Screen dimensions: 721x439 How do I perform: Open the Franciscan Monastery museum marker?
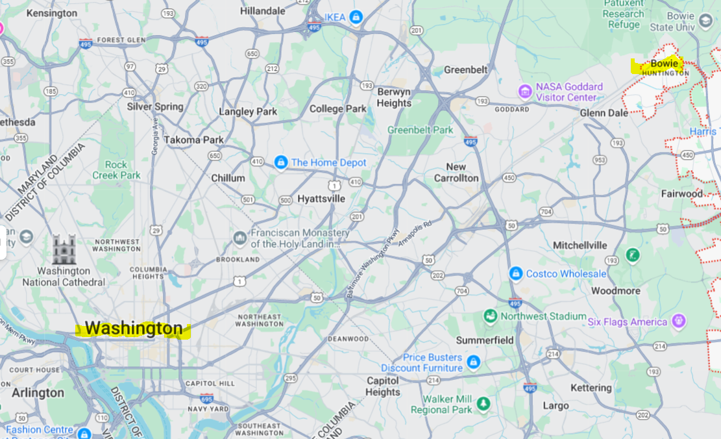pyautogui.click(x=239, y=238)
